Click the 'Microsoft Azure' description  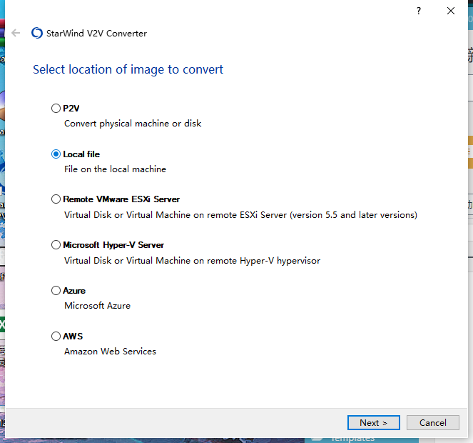(97, 306)
